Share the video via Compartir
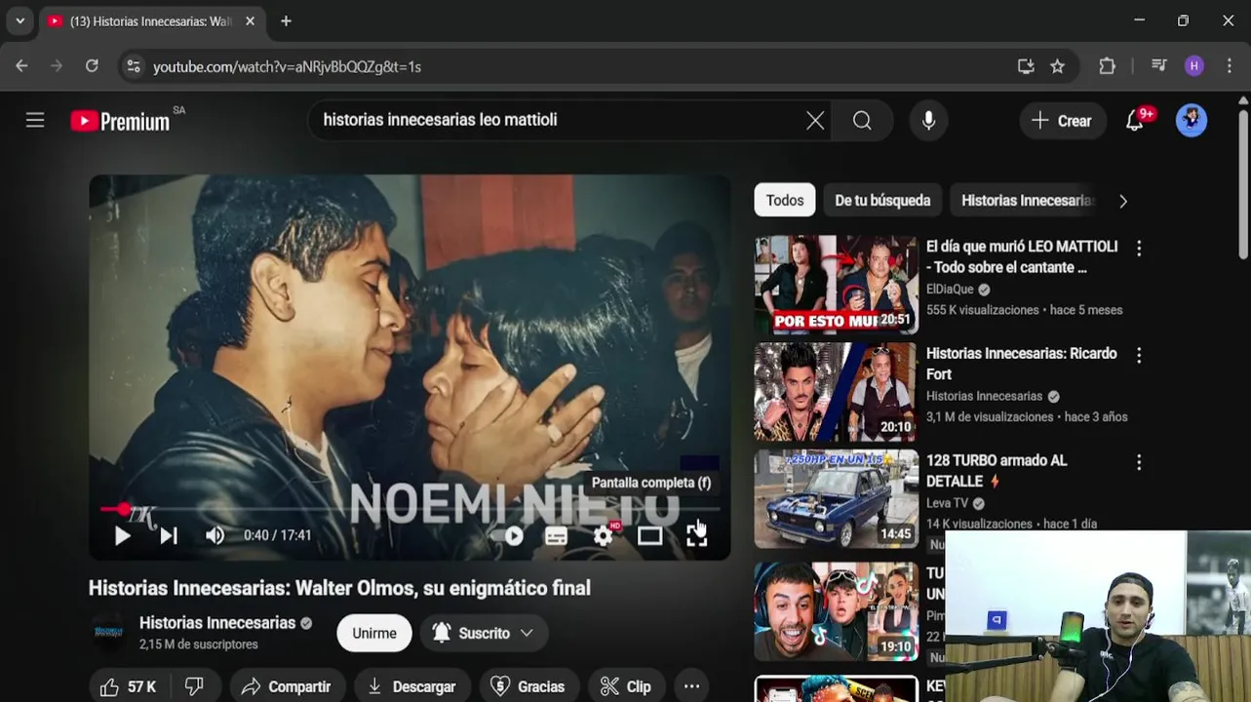The height and width of the screenshot is (702, 1251). [x=287, y=686]
